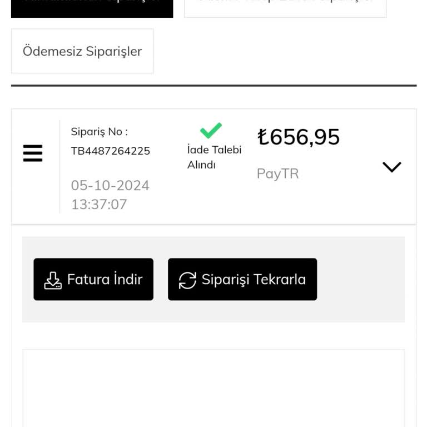The width and height of the screenshot is (427, 427).
Task: Click the green checkmark status icon
Action: pos(211,131)
